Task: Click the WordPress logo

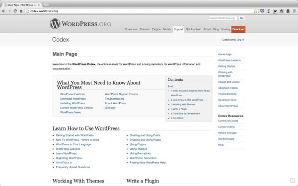Action: click(x=80, y=24)
